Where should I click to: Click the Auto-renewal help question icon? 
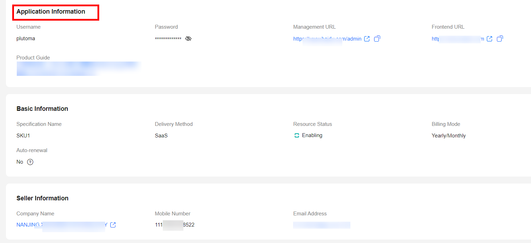[30, 162]
